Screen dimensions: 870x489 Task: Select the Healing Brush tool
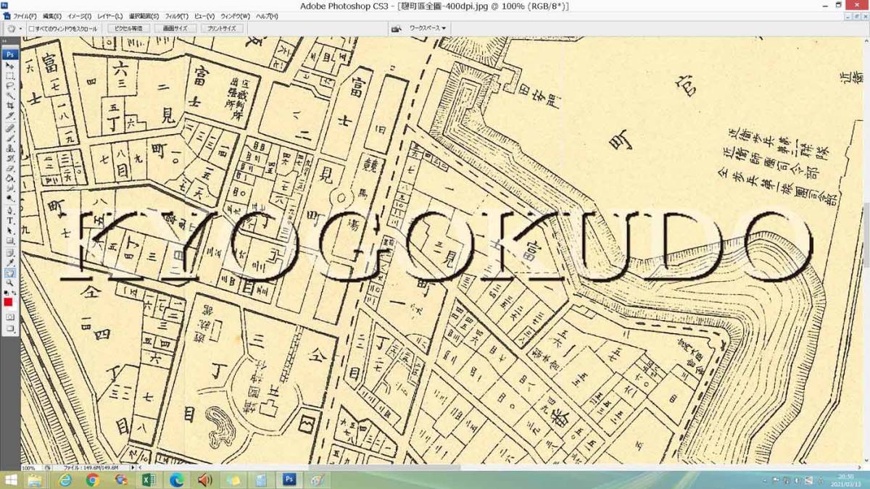click(x=10, y=128)
